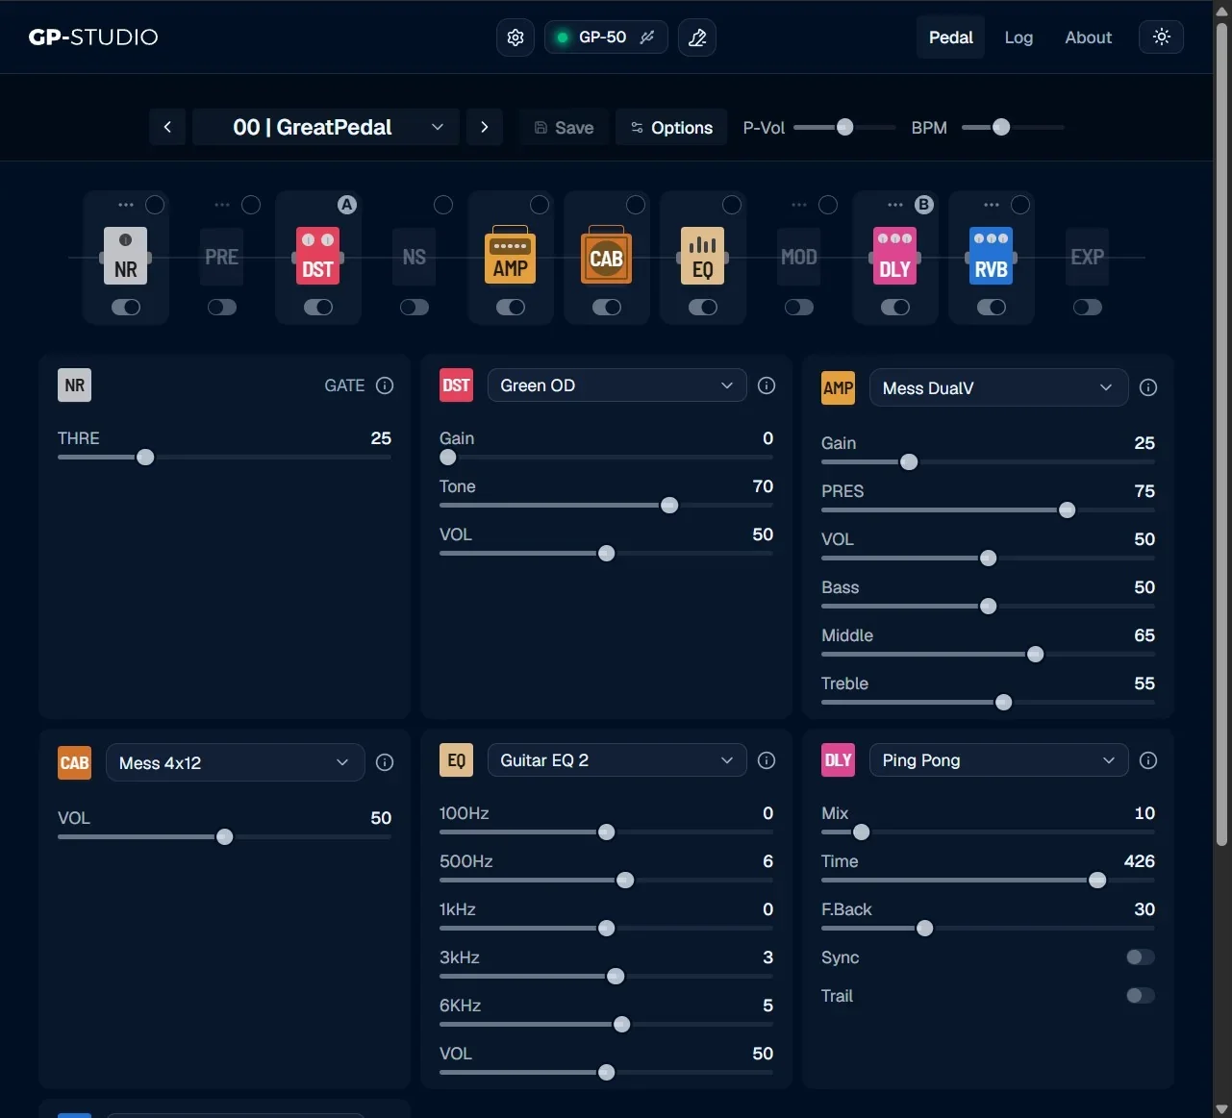Select the PRE slot in the chain
Image resolution: width=1232 pixels, height=1118 pixels.
[x=222, y=257]
